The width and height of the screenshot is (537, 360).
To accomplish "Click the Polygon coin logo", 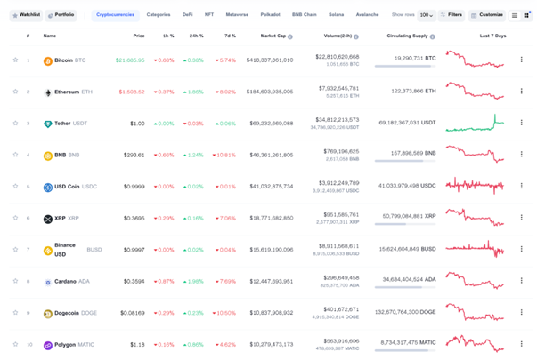I will coord(48,345).
